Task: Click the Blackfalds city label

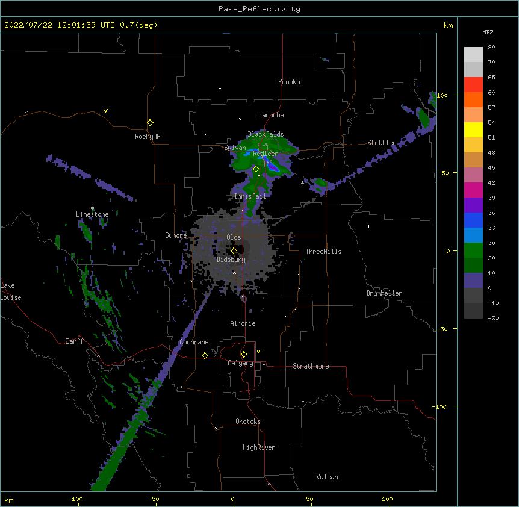Action: (266, 134)
